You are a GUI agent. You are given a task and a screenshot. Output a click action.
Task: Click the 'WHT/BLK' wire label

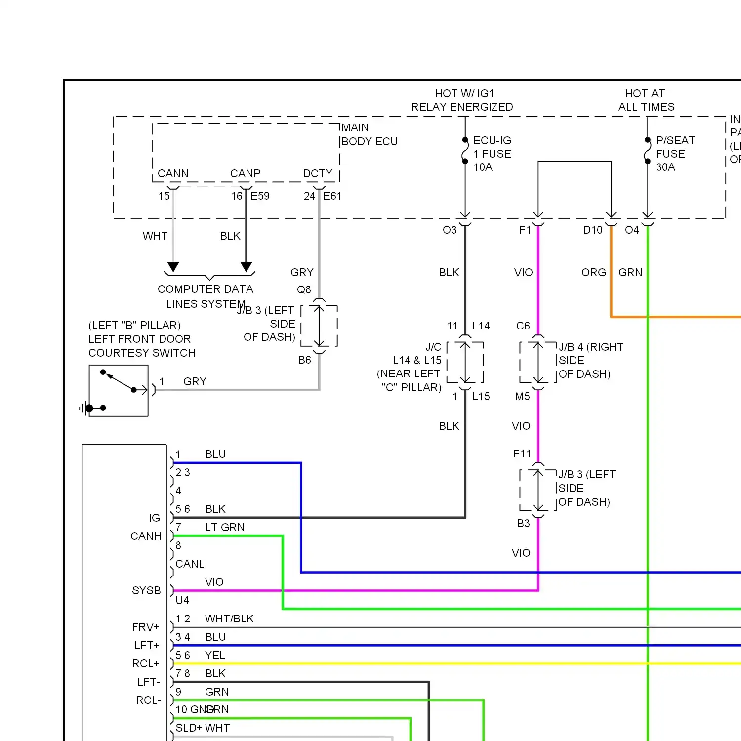pos(229,618)
